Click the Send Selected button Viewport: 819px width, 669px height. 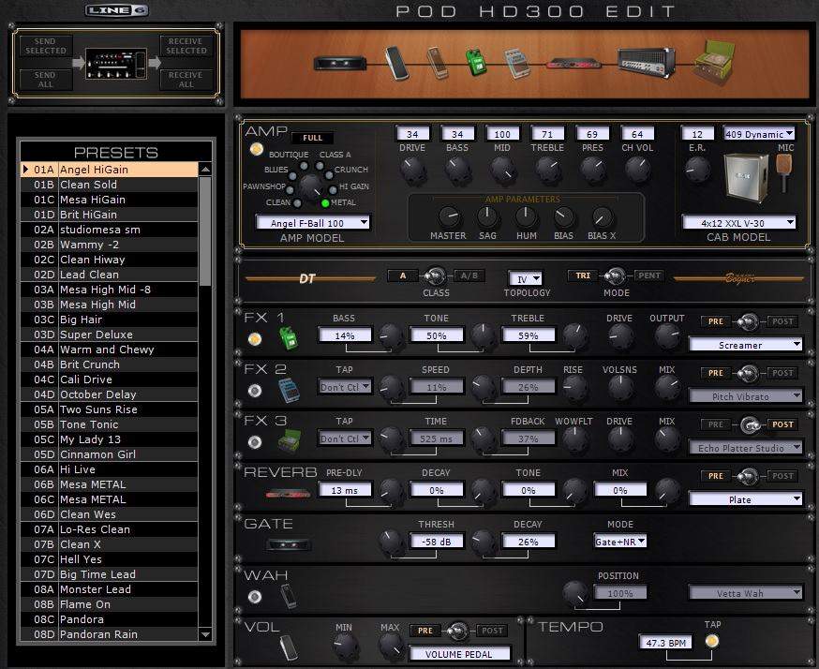pos(45,46)
